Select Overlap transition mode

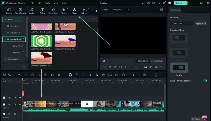pos(179,52)
